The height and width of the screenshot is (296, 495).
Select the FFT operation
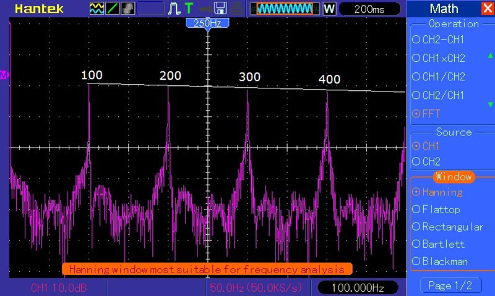point(426,114)
